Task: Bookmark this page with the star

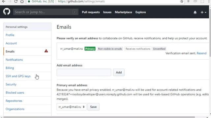Action: (x=182, y=1)
